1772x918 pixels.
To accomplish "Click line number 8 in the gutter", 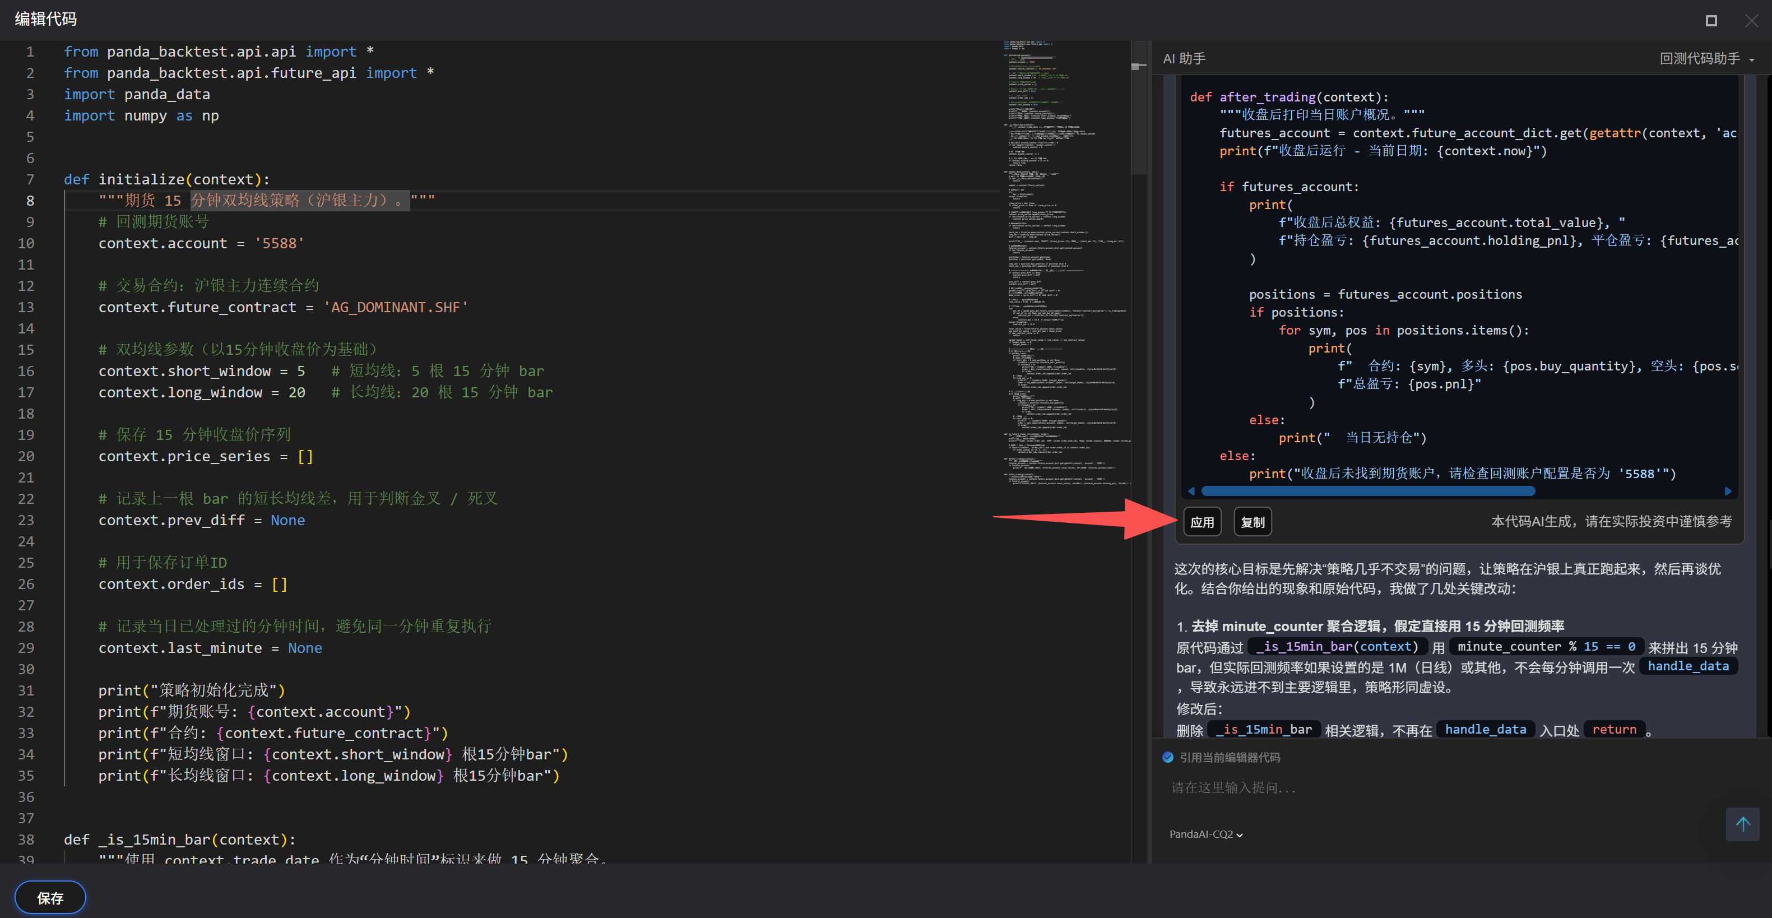I will tap(30, 201).
